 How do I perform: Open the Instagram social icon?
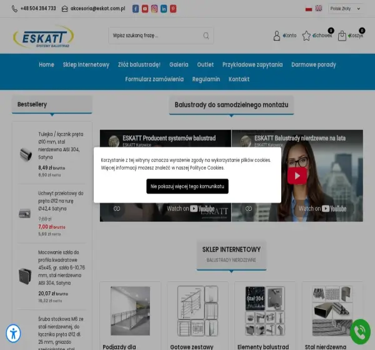[x=154, y=9]
